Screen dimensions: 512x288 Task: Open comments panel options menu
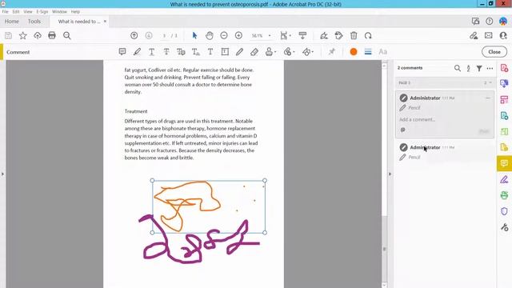click(x=490, y=68)
